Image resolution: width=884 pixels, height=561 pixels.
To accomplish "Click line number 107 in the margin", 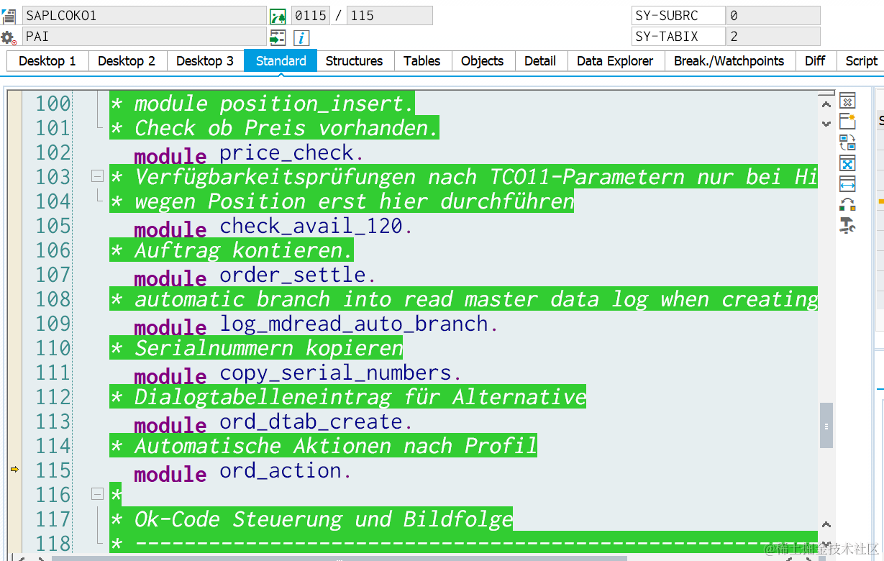I will point(53,275).
